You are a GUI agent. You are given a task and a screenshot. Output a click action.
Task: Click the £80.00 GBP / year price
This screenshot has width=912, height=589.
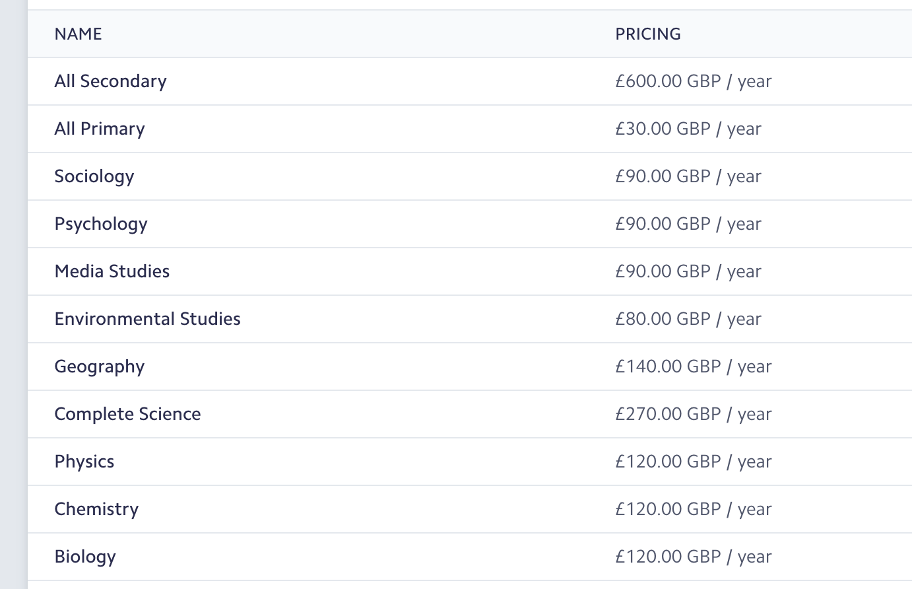[x=688, y=319]
